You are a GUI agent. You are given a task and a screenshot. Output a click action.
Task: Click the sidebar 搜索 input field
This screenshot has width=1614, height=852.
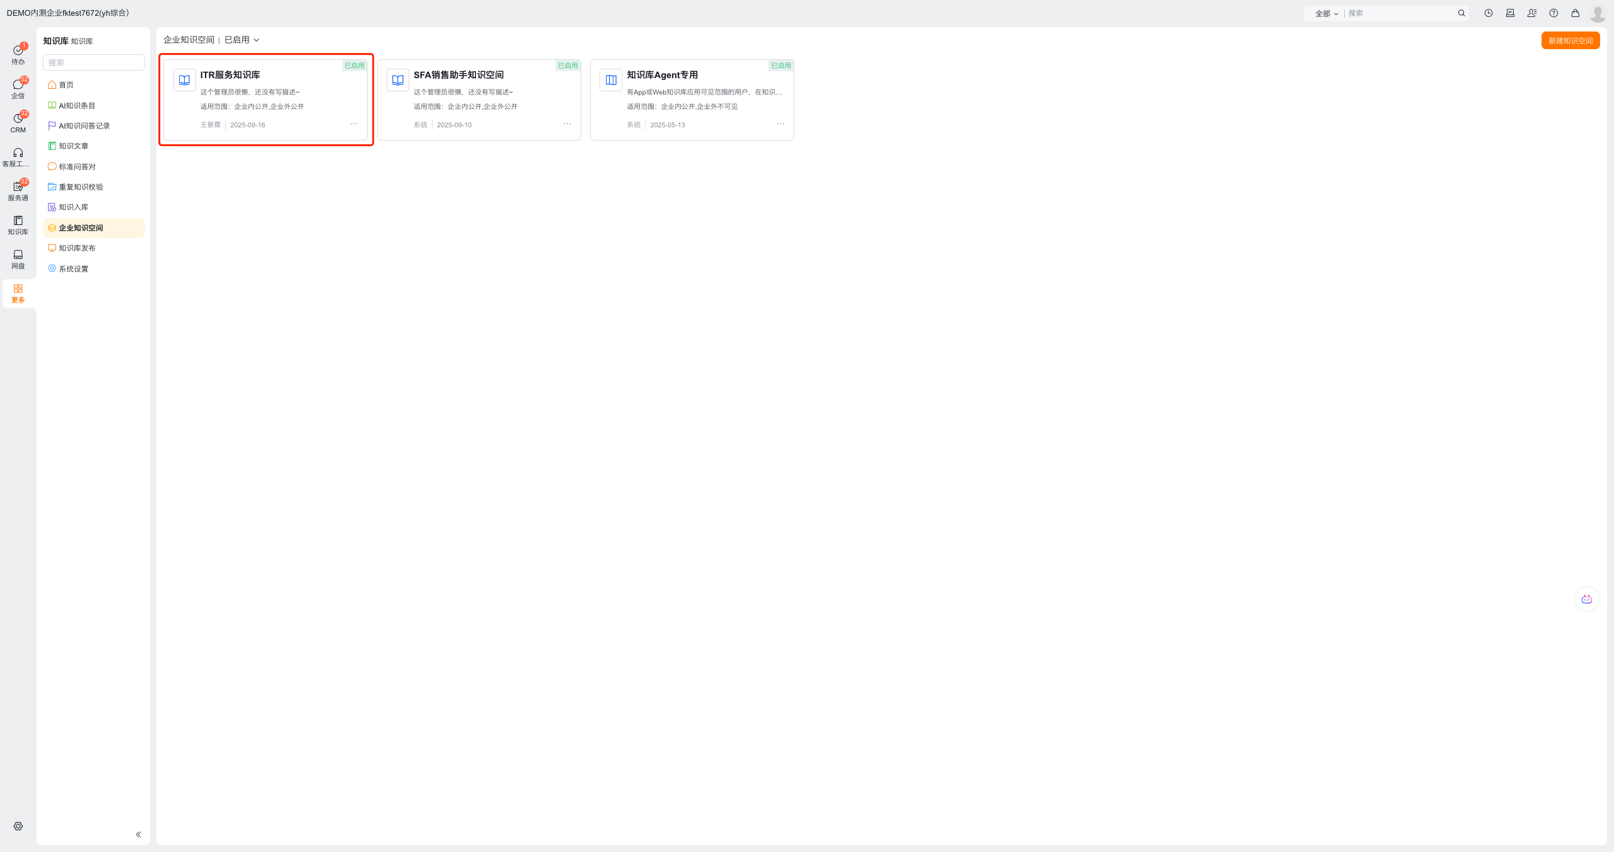94,62
